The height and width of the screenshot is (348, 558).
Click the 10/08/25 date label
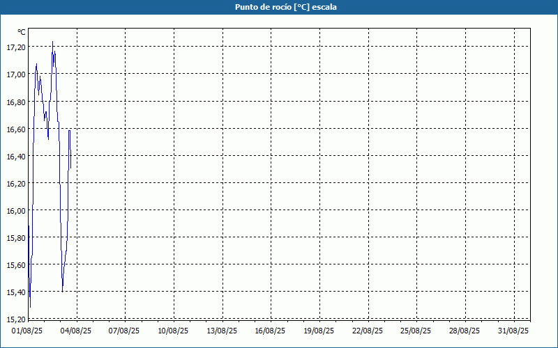pyautogui.click(x=173, y=331)
